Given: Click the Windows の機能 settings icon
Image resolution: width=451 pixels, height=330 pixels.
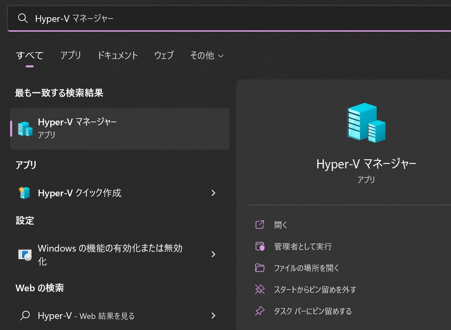Looking at the screenshot, I should [25, 255].
